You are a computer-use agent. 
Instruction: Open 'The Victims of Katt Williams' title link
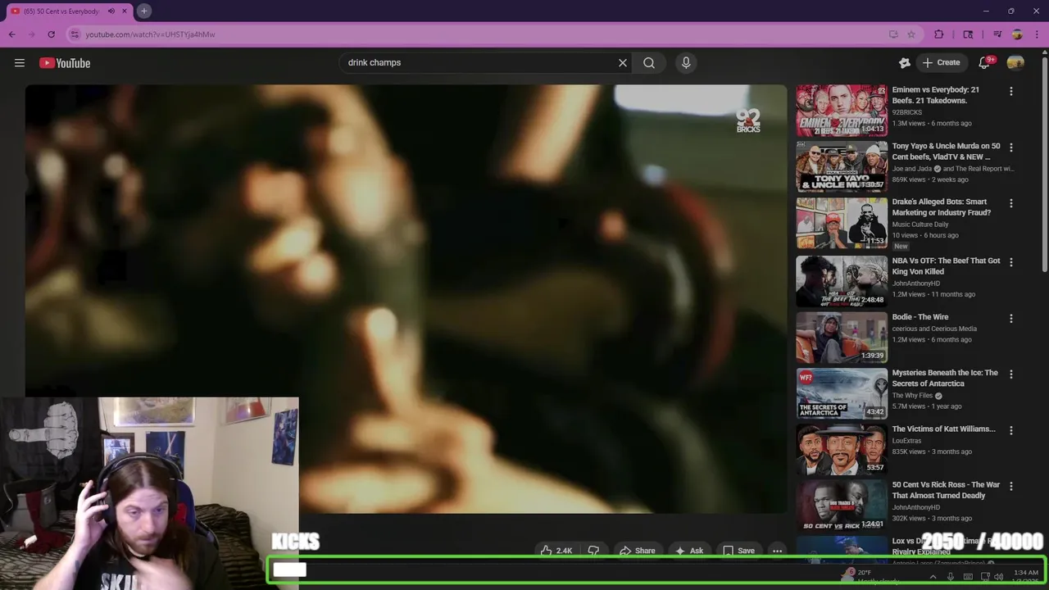click(943, 429)
